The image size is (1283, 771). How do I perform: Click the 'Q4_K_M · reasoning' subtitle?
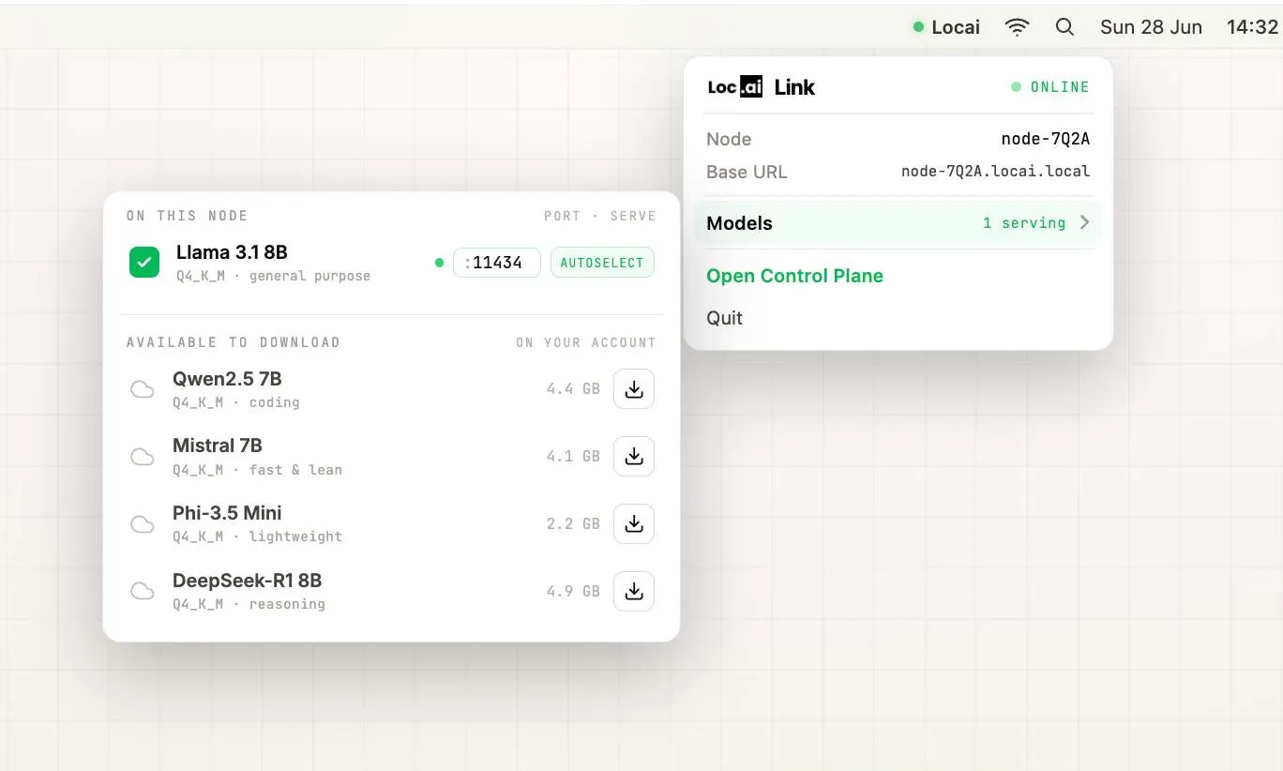pos(249,604)
